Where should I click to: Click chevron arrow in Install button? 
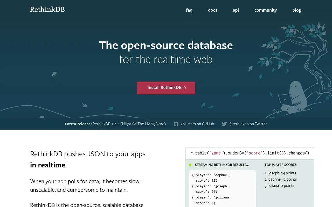185,88
